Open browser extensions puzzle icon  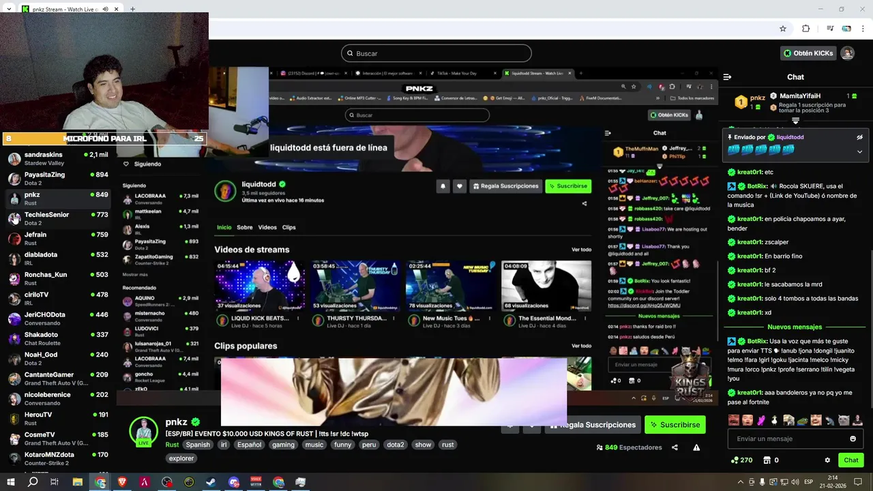coord(806,29)
